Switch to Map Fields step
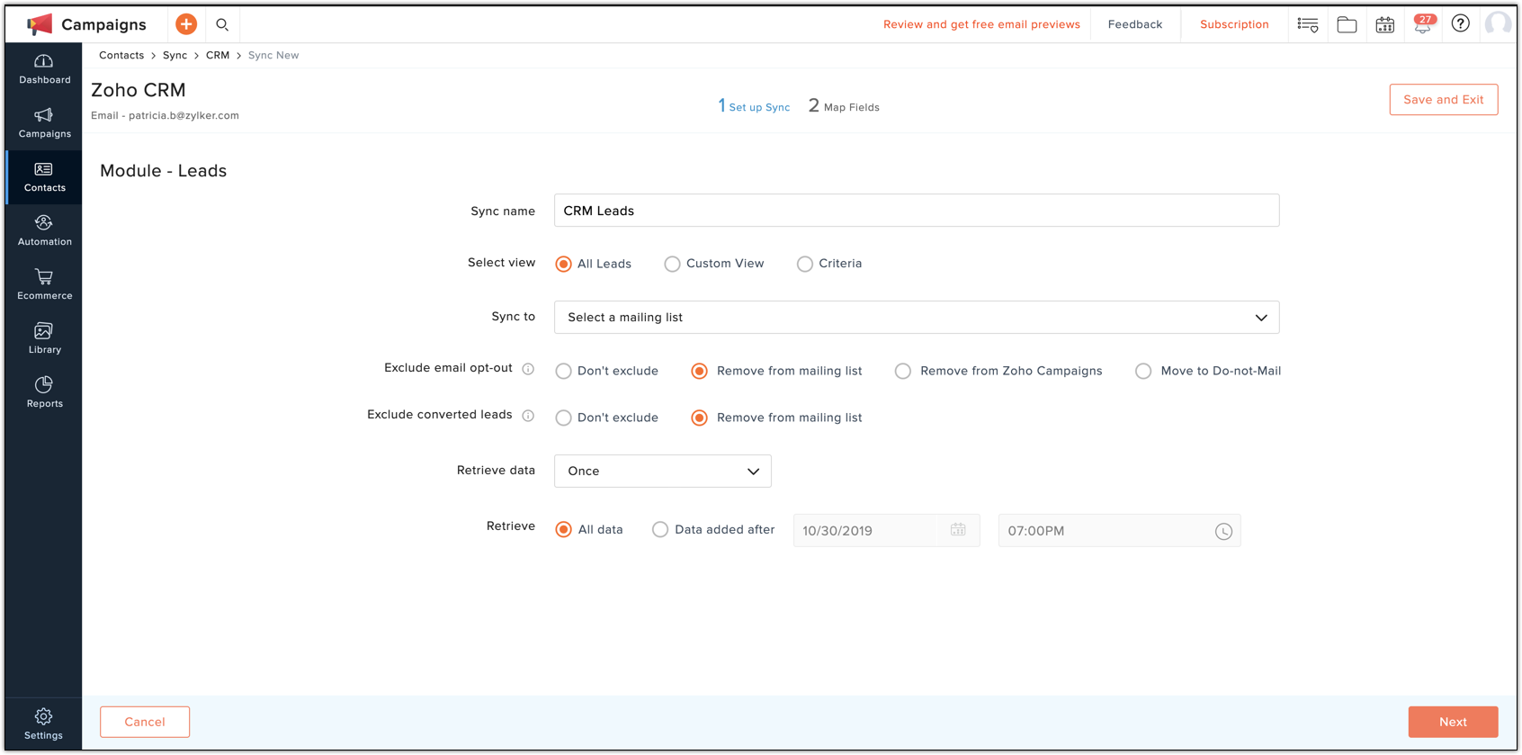1522x755 pixels. 844,106
